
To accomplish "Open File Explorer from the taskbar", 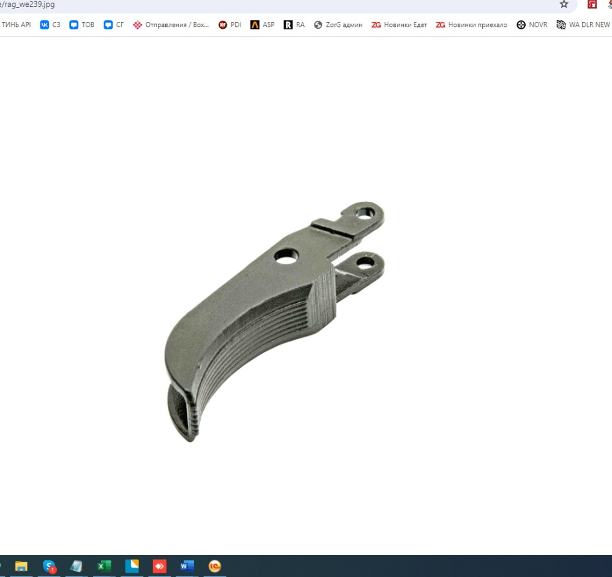I will (21, 566).
